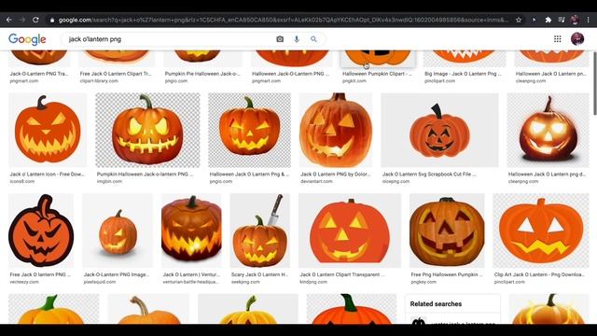Open 'Jack O Lantern PNG by Dolor...' caption

[336, 175]
